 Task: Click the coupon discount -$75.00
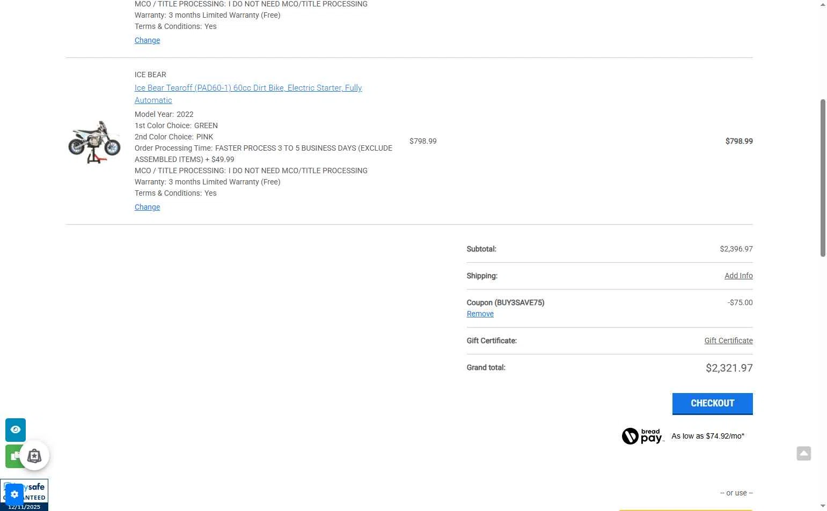[x=740, y=302]
